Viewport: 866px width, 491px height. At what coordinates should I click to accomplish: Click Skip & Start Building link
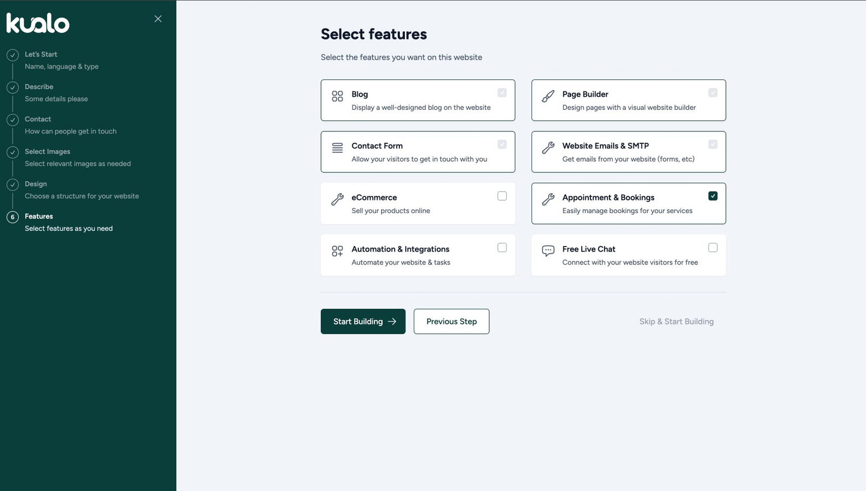pyautogui.click(x=677, y=321)
